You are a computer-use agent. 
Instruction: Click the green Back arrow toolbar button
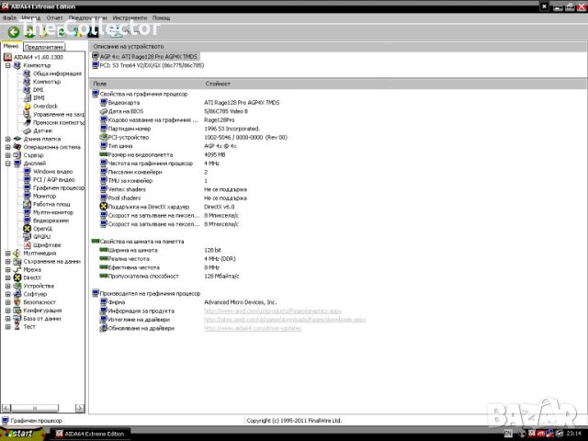click(14, 32)
